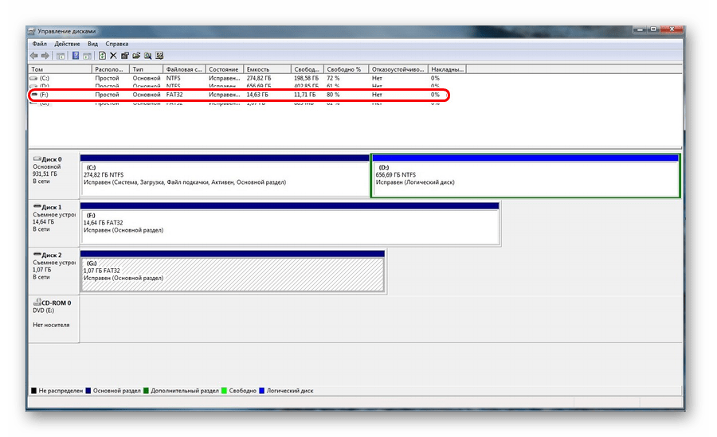Click the CD-ROM 0 drive icon
Image resolution: width=717 pixels, height=437 pixels.
(x=37, y=302)
